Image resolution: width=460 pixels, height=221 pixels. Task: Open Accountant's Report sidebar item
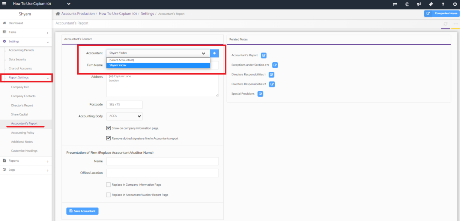[x=24, y=123]
